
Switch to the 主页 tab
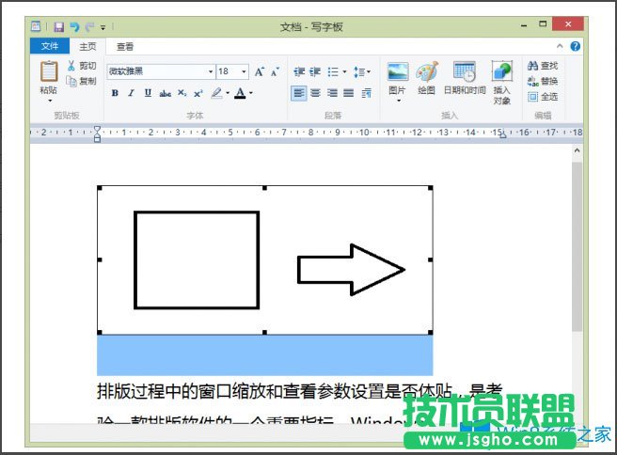tap(87, 46)
